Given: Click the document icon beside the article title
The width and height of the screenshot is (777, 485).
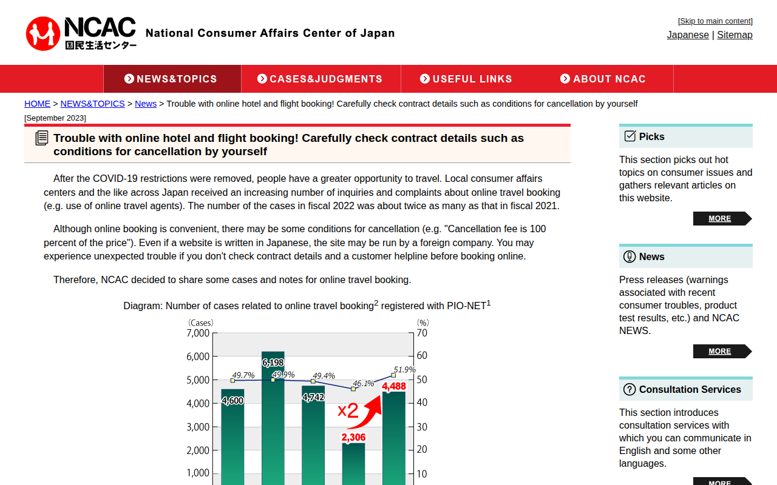Looking at the screenshot, I should coord(41,138).
